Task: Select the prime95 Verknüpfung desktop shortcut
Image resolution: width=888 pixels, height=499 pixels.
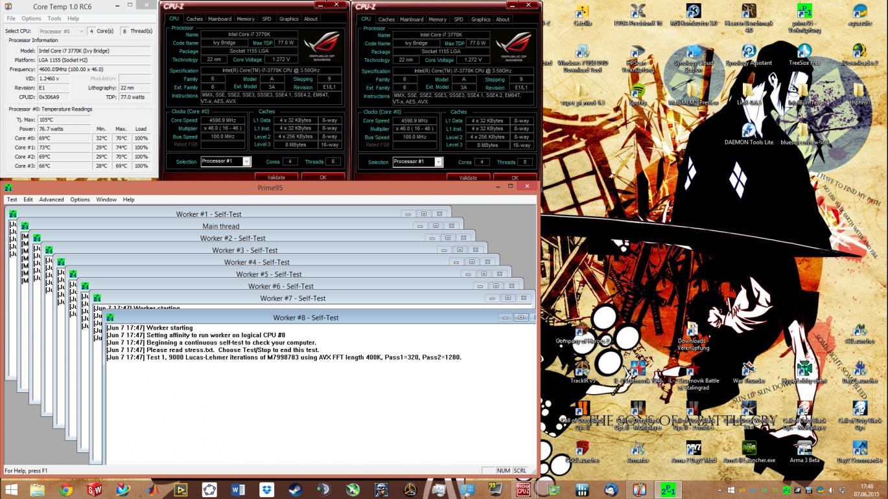Action: [x=804, y=18]
